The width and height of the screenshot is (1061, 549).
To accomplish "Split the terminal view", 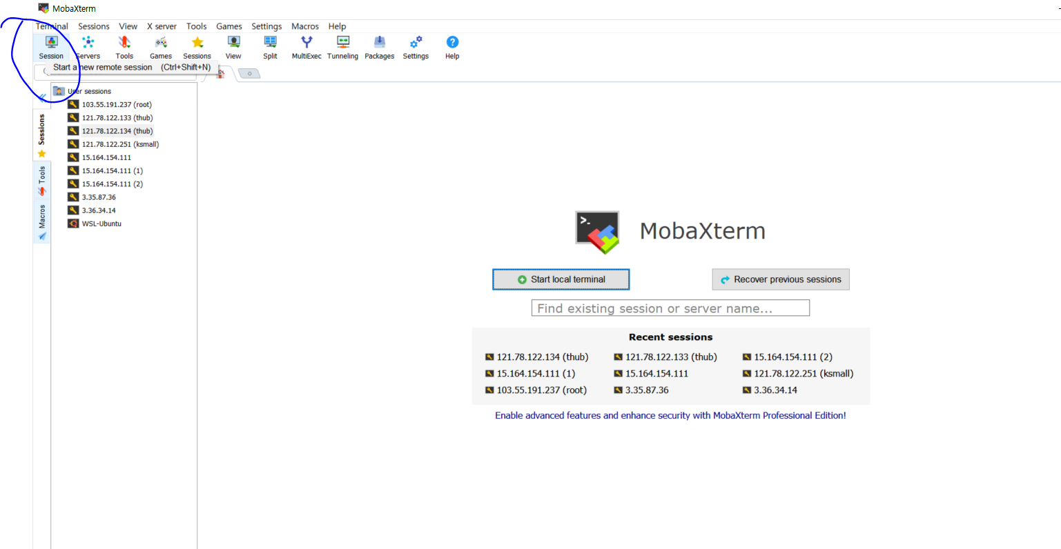I will coord(270,47).
